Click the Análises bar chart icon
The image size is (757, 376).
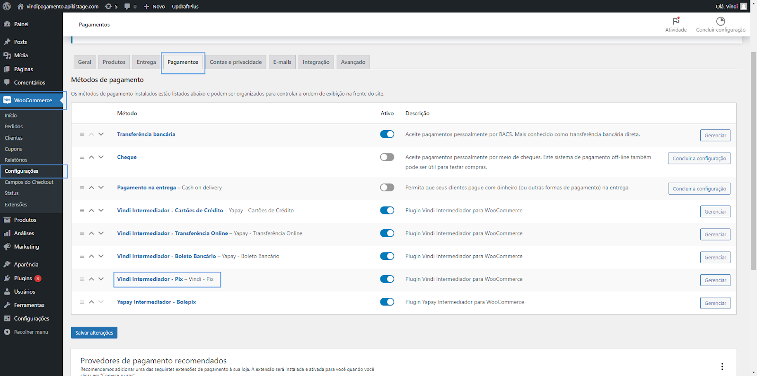click(7, 233)
